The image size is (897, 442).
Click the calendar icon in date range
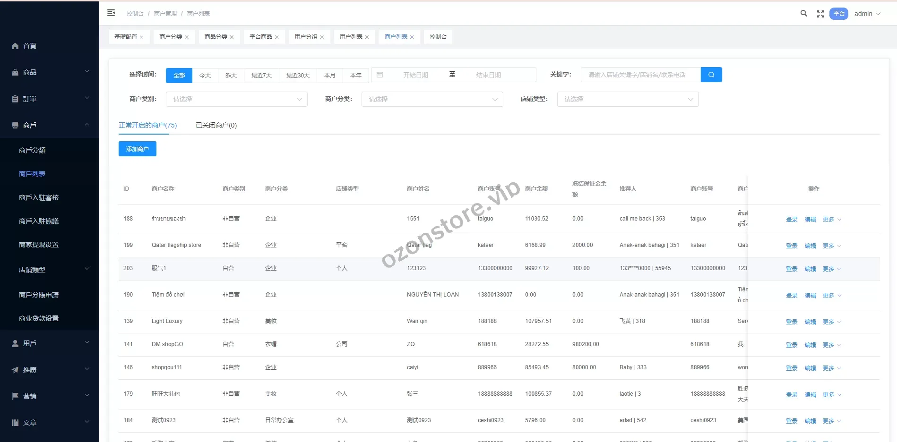point(379,75)
